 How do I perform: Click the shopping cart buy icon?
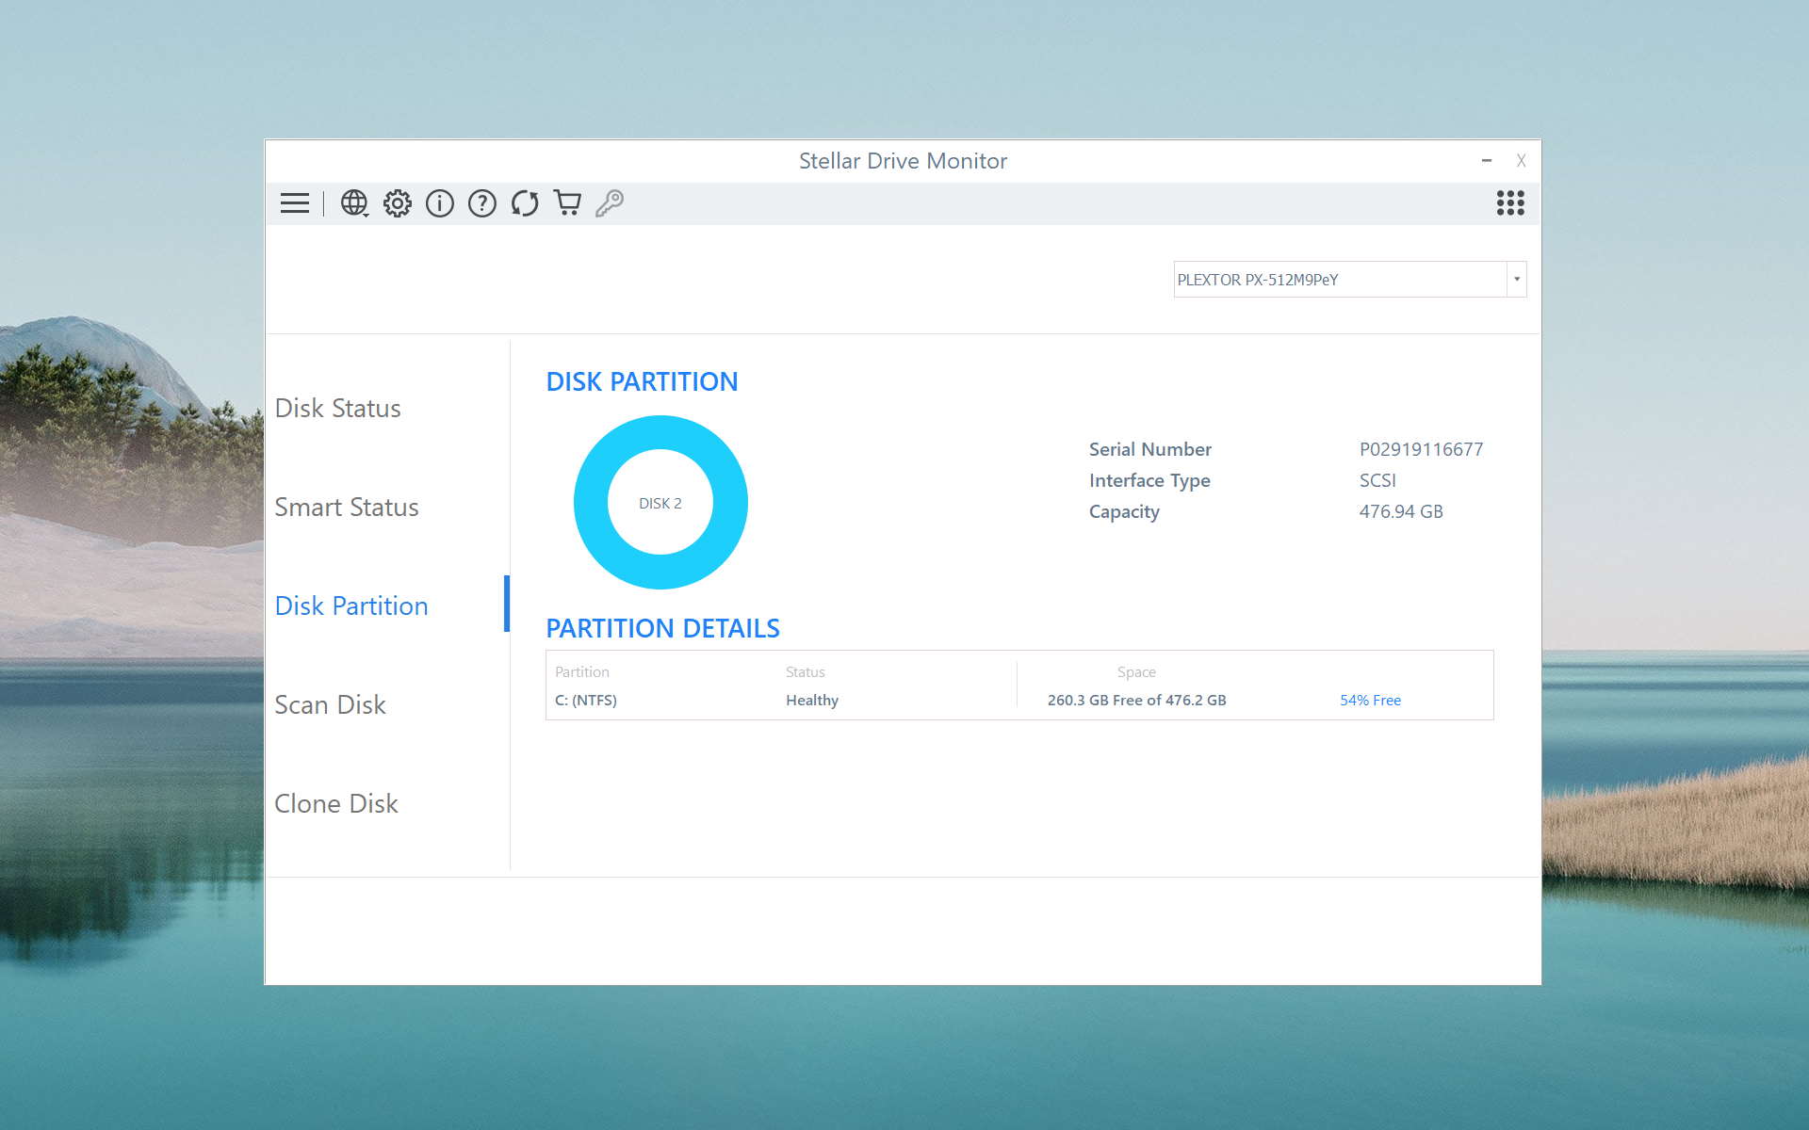click(567, 203)
